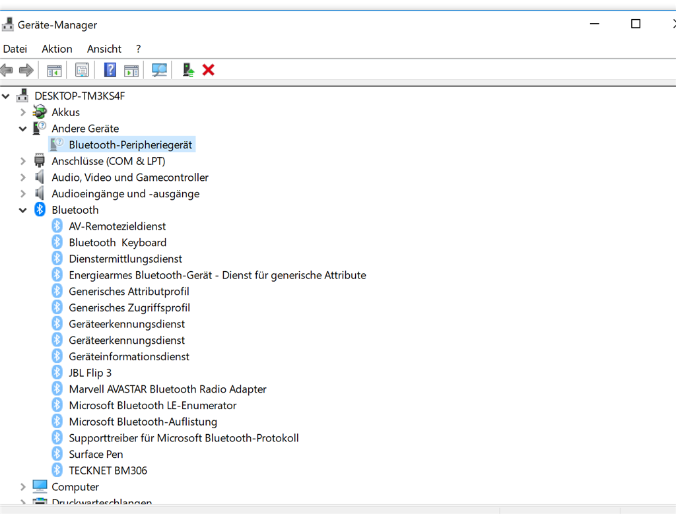
Task: Select the Dienstermittlungsdienst entry
Action: (x=125, y=259)
